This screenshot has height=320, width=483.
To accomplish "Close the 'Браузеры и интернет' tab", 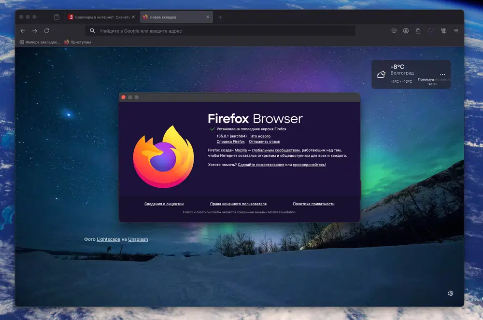I will [x=133, y=17].
